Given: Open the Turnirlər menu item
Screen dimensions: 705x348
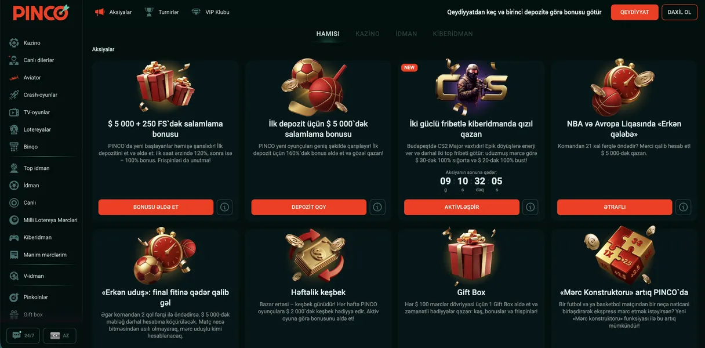Looking at the screenshot, I should (x=162, y=12).
